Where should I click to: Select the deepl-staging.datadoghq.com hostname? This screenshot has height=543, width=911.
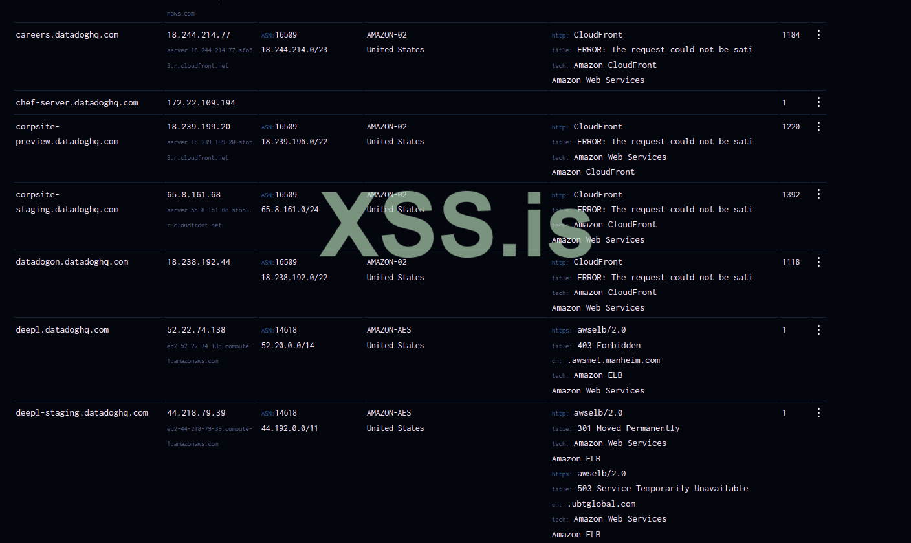point(82,413)
